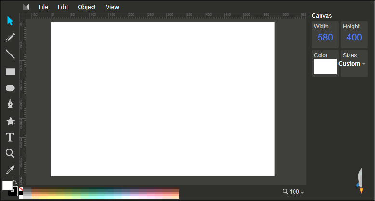Switch to the Pen path tool
The width and height of the screenshot is (375, 201).
tap(10, 104)
